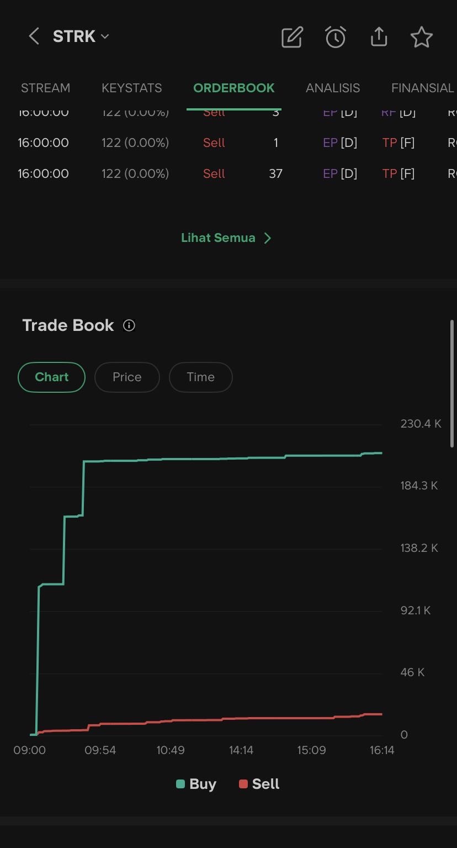Open the note edit icon

point(292,37)
